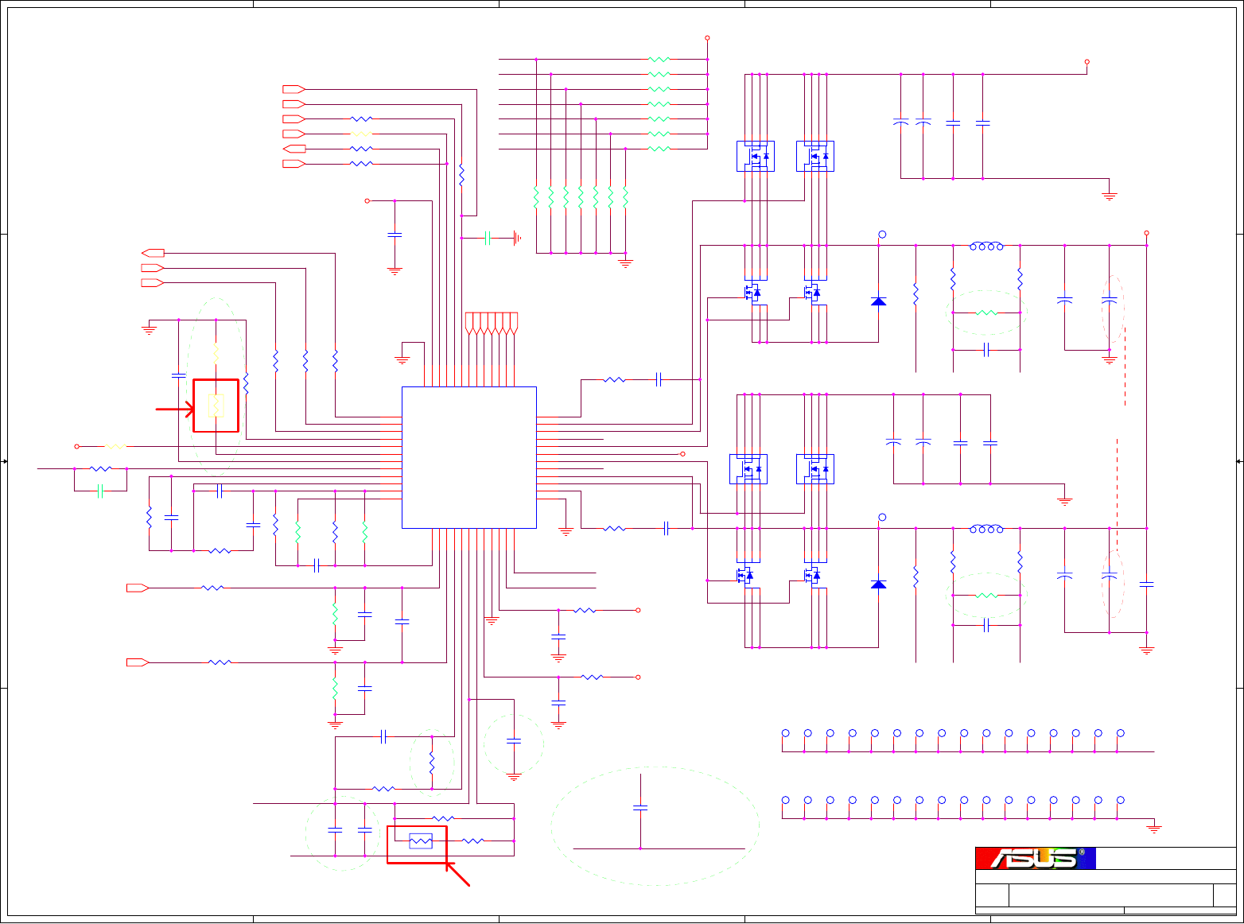Click first test point in upper test-point row
This screenshot has height=924, width=1244.
click(x=785, y=733)
